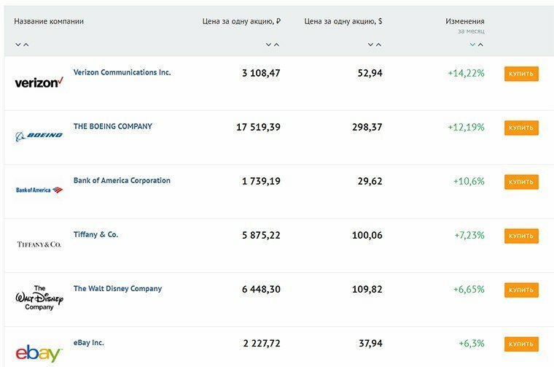Click the Bank of America logo
Viewport: 554px width, 367px height.
coord(39,190)
